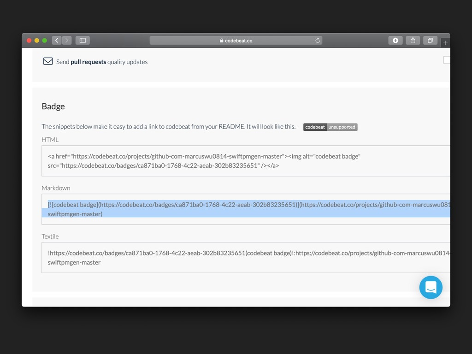Screen dimensions: 472x354
Task: Select the Textile badge snippet box
Action: [x=246, y=258]
